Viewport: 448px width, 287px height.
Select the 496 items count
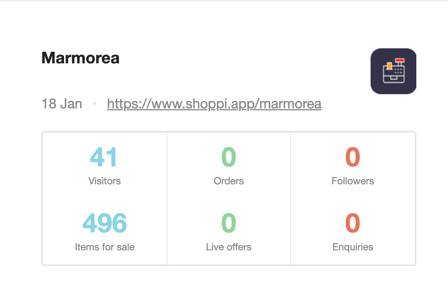click(104, 223)
